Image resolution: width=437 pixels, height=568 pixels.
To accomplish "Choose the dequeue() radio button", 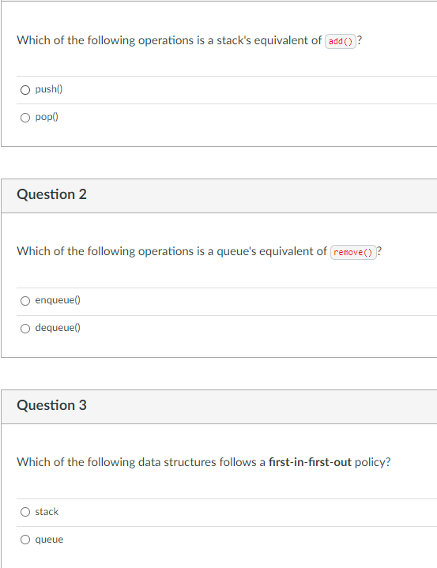I will (x=25, y=329).
